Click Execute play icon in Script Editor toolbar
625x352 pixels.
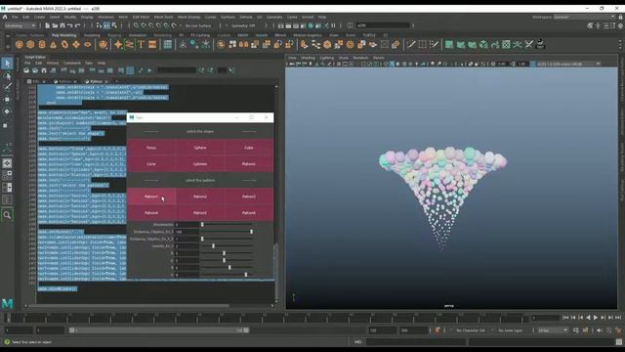tap(149, 70)
